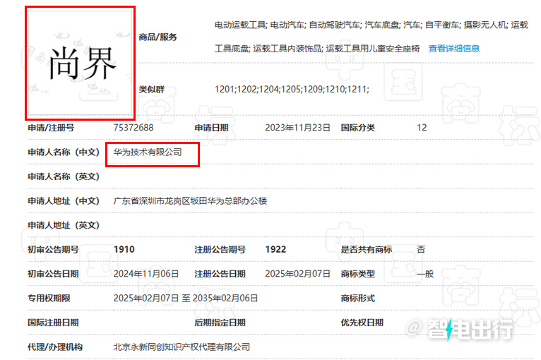The image size is (541, 360).
Task: Click the 申请日期 label
Action: pyautogui.click(x=211, y=128)
